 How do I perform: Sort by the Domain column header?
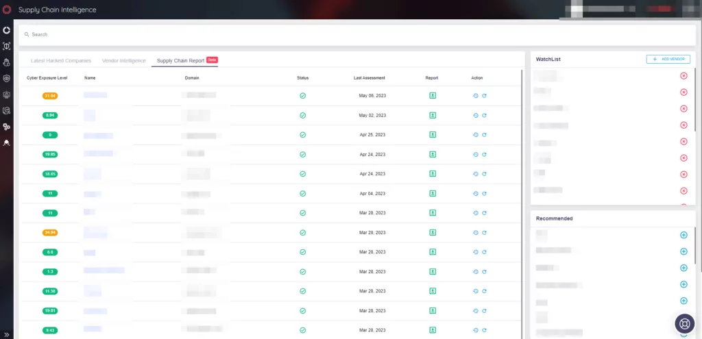tap(192, 78)
